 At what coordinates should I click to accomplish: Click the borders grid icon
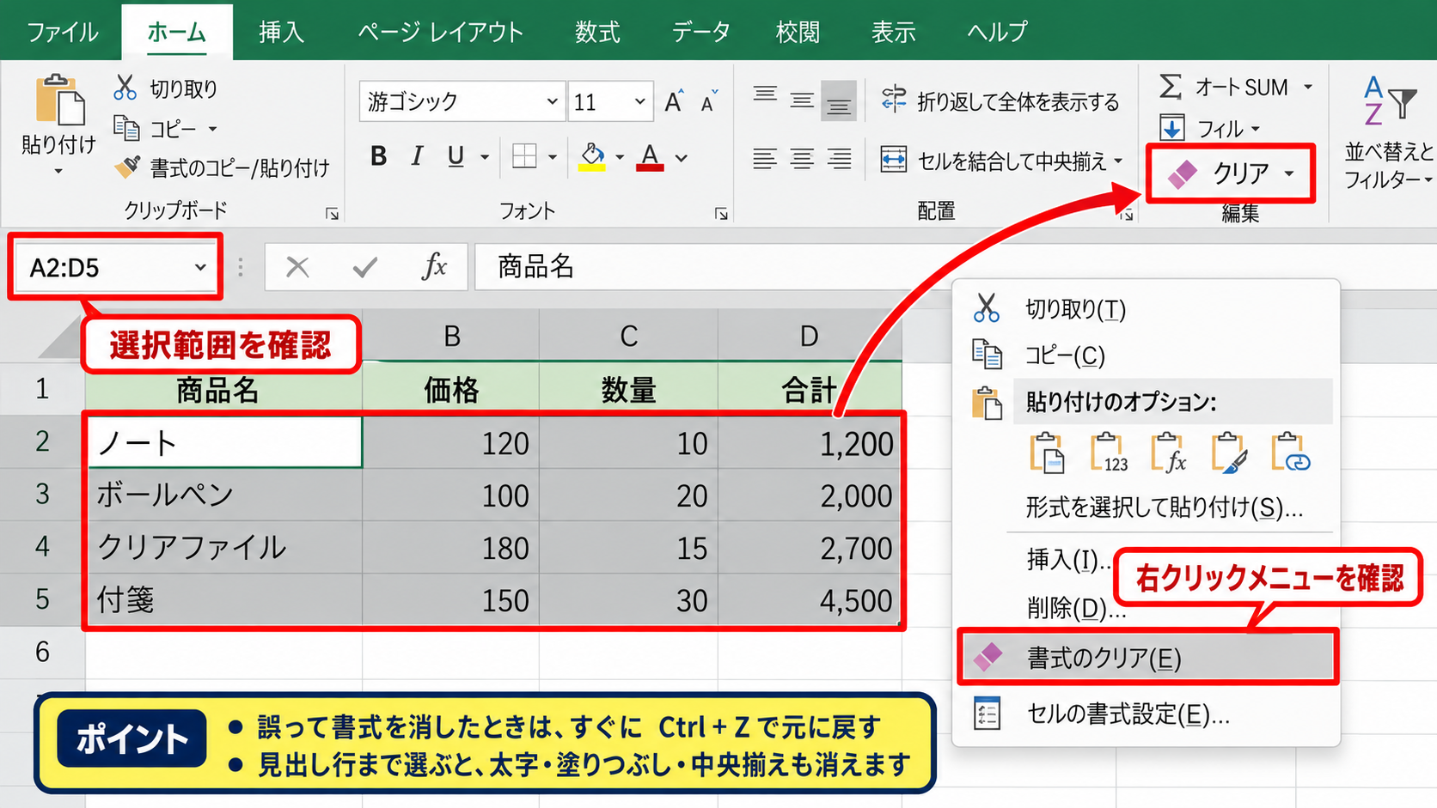click(x=524, y=156)
